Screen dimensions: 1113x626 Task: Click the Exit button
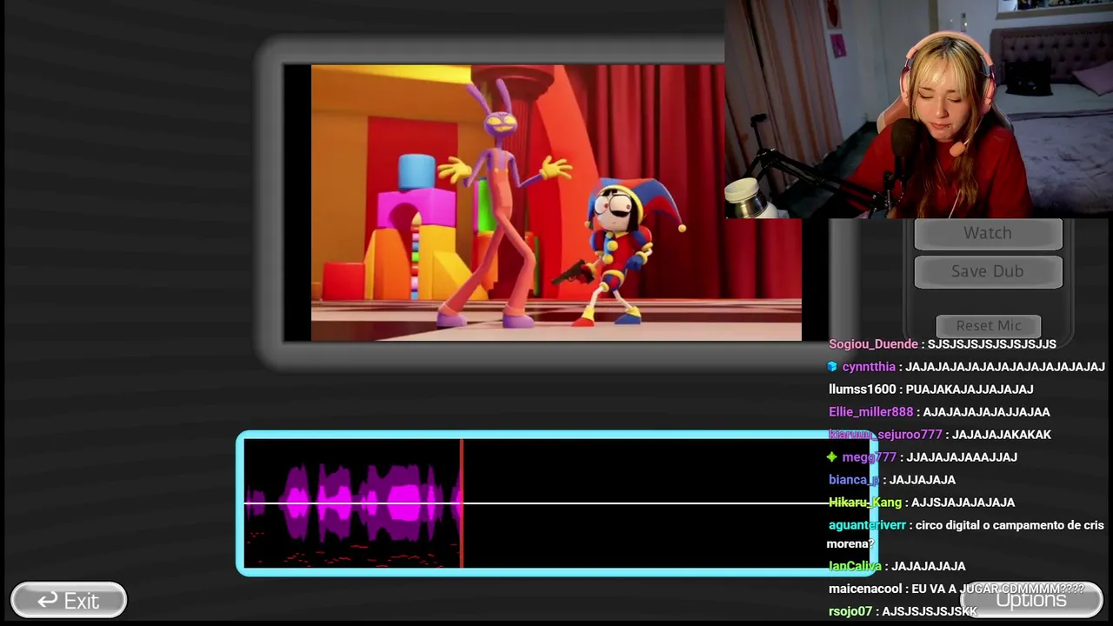tap(69, 600)
